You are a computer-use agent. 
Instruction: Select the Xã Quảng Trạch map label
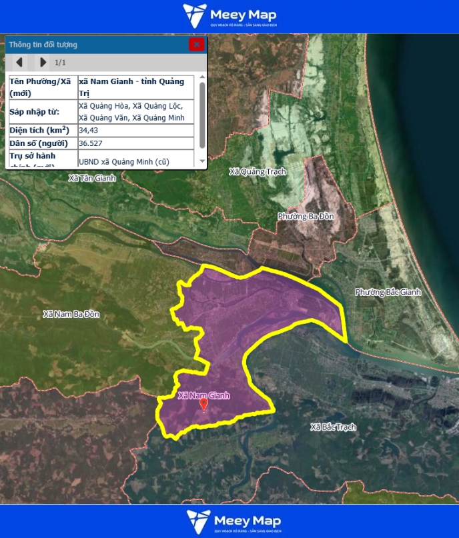click(x=257, y=171)
